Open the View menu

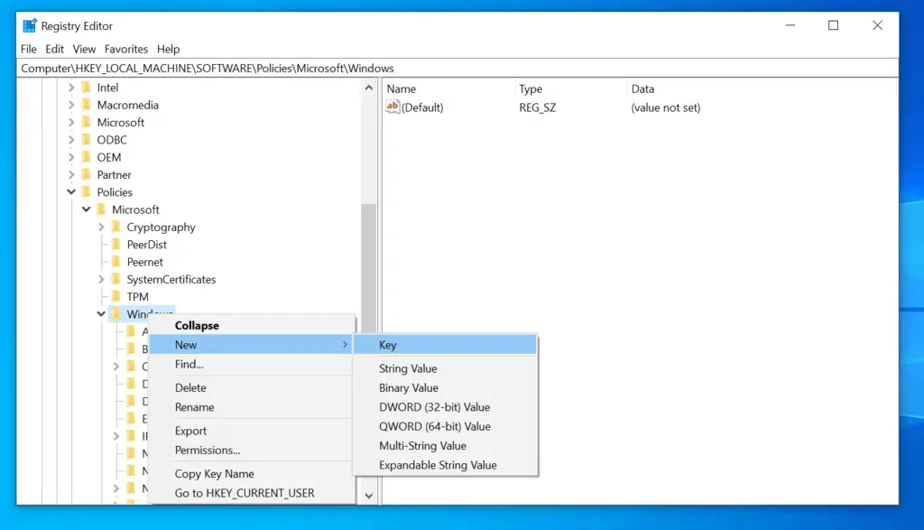(84, 49)
